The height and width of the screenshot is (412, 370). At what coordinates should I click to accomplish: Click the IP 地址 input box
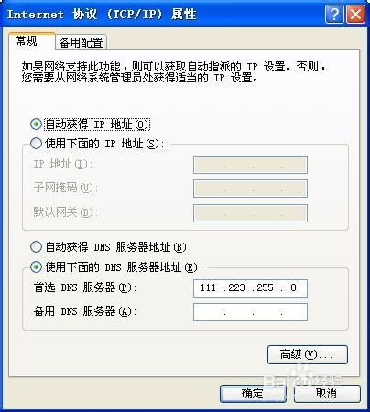(x=250, y=165)
